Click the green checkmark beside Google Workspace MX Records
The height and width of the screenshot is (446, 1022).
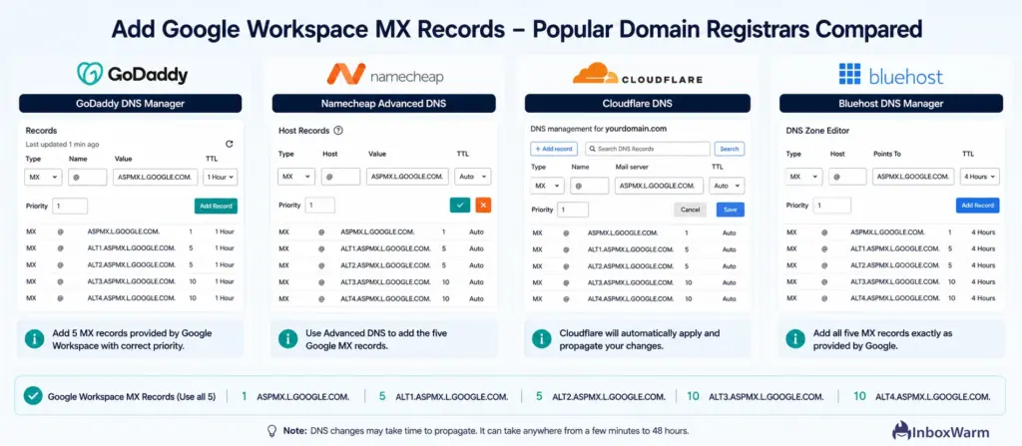pos(33,396)
